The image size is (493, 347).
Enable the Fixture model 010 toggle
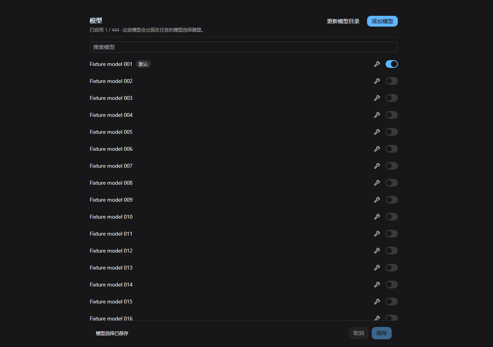coord(392,217)
